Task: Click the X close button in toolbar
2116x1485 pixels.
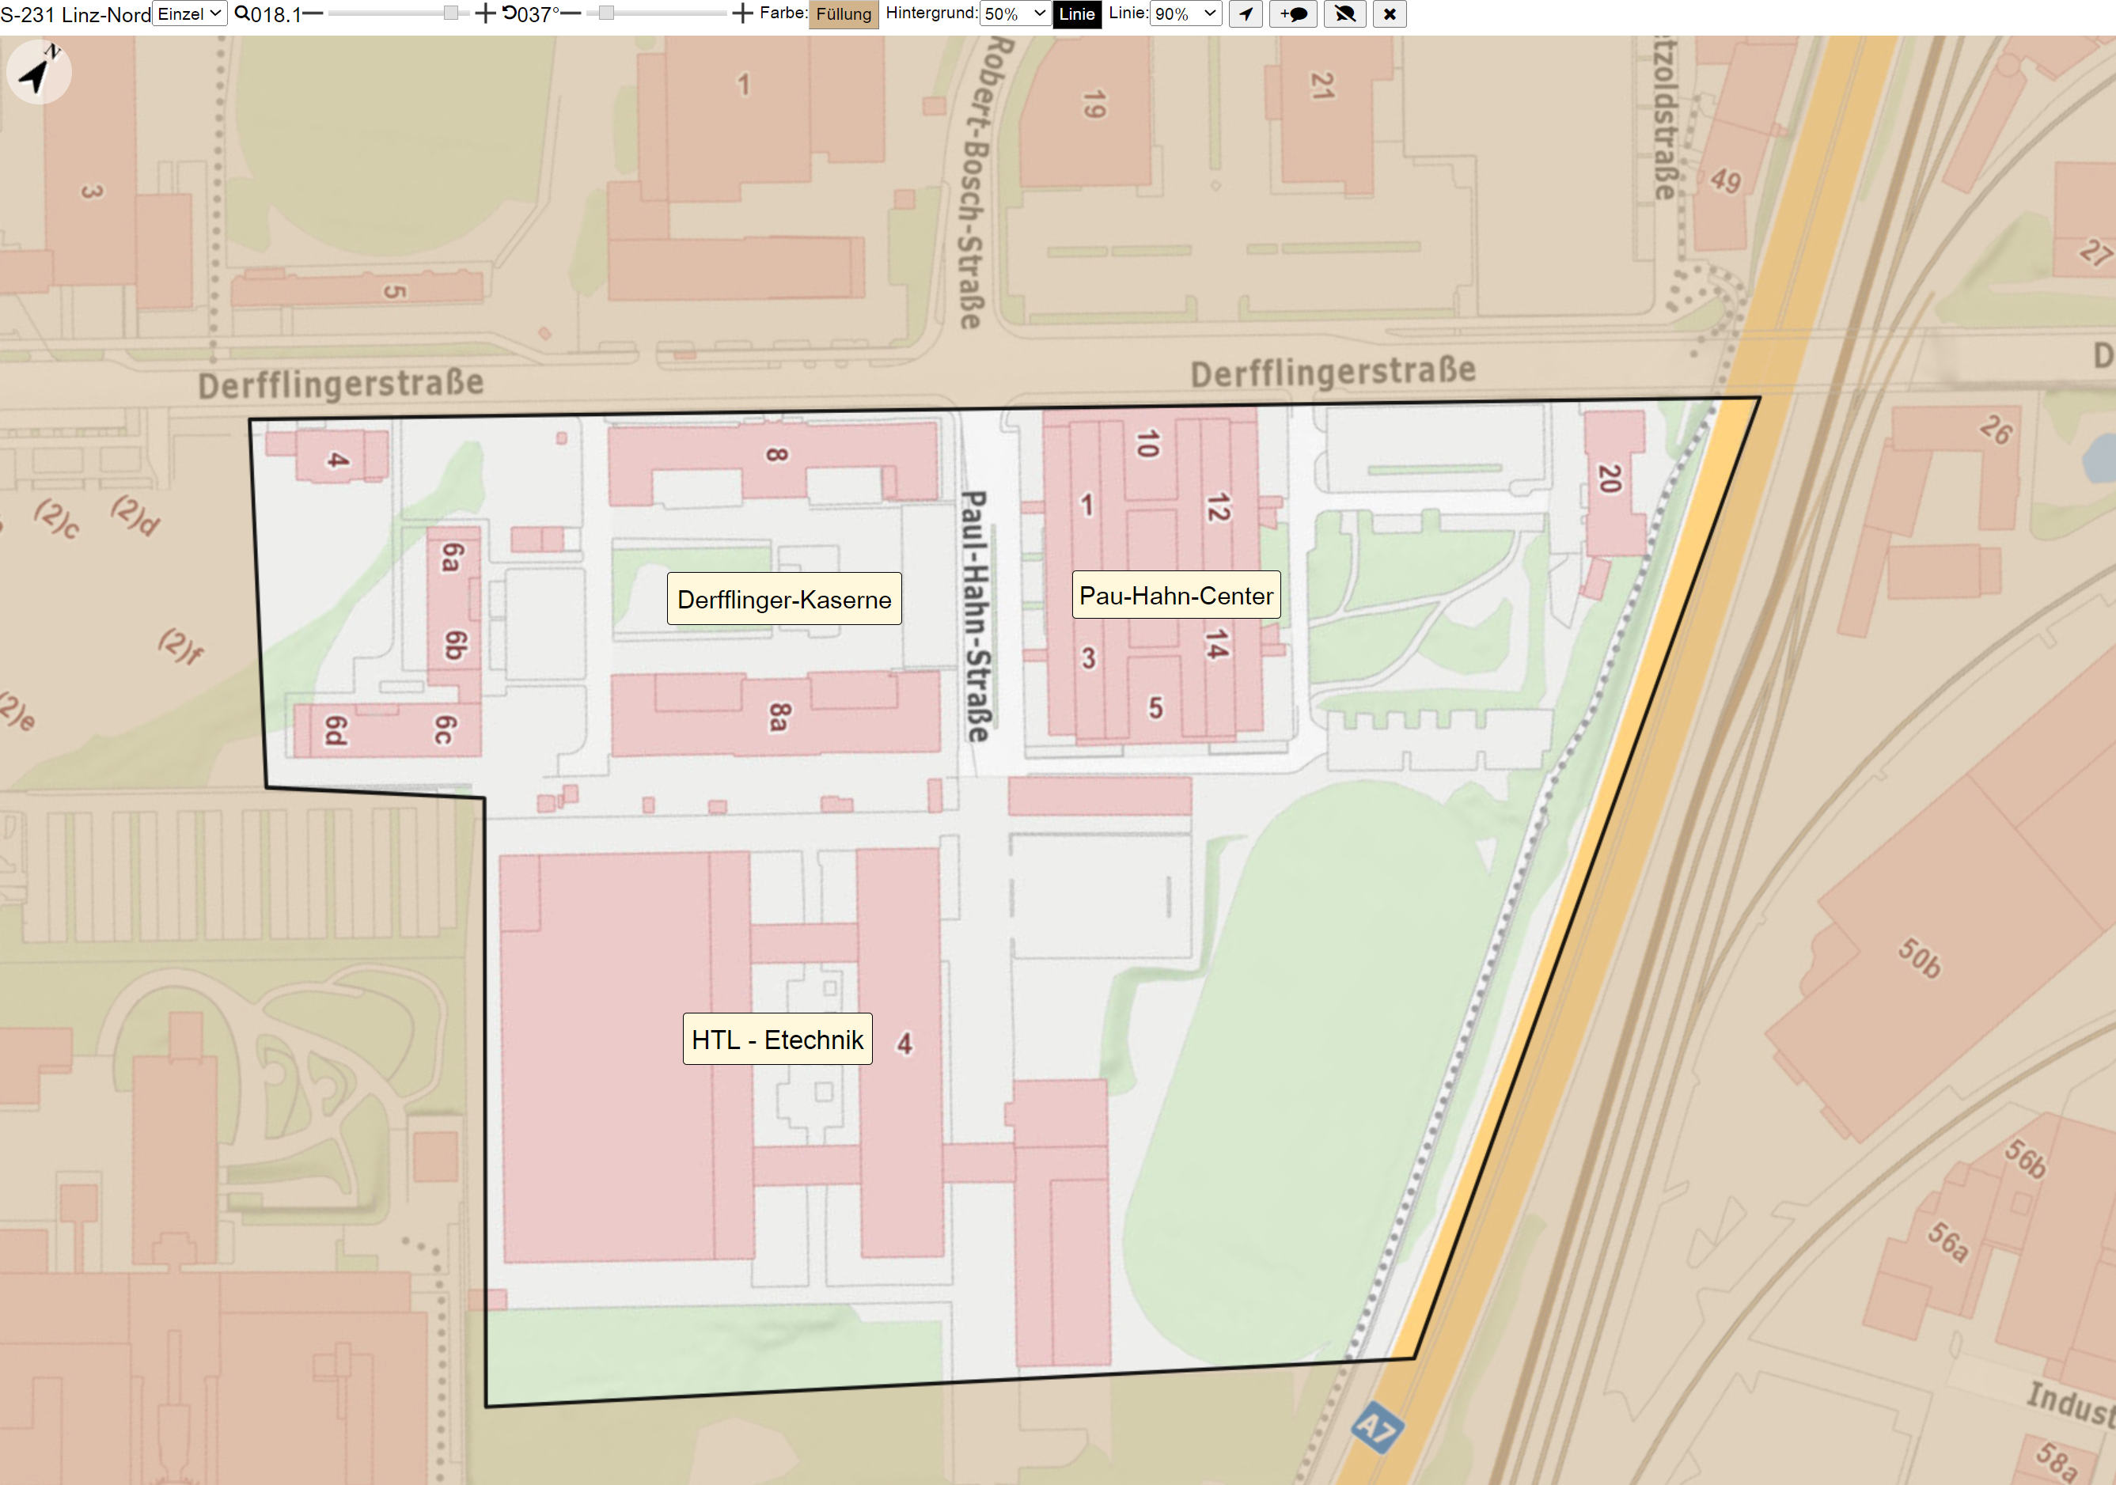Action: pyautogui.click(x=1389, y=13)
